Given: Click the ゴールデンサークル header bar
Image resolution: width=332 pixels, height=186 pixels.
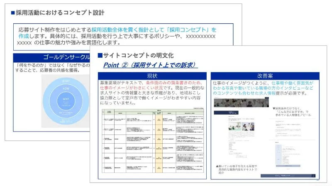Looking at the screenshot, I should (x=51, y=57).
